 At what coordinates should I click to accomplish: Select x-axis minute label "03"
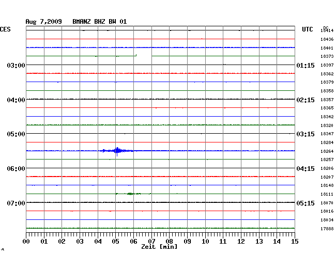[80, 242]
